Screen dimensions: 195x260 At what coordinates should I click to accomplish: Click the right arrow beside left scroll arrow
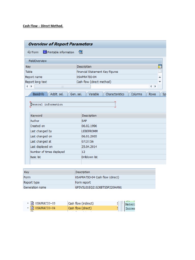click(31, 86)
